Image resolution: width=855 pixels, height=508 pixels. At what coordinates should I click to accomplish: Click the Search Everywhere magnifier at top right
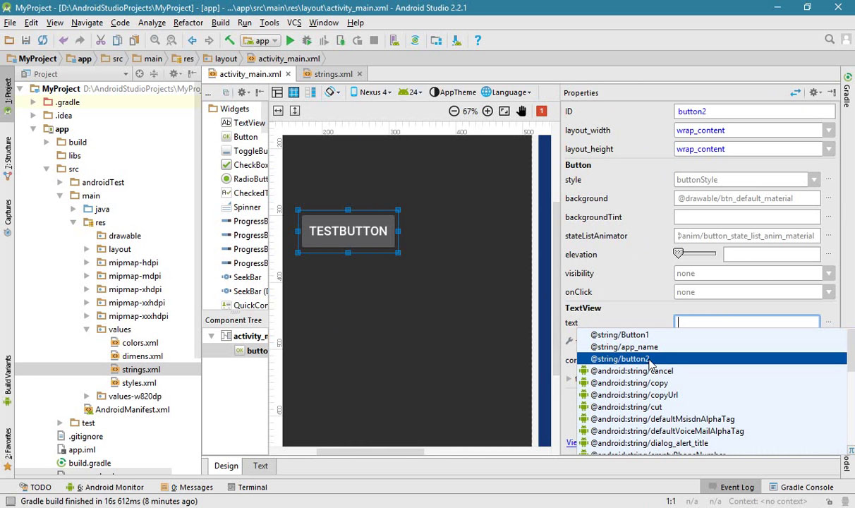tap(830, 40)
